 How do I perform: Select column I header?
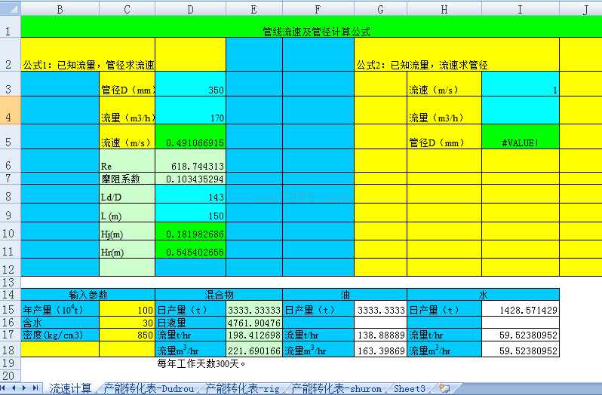[520, 8]
